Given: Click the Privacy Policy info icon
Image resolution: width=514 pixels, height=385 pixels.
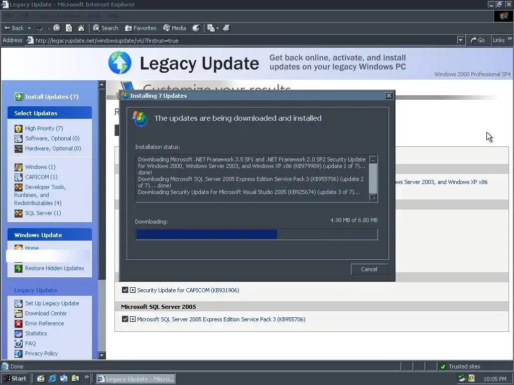Looking at the screenshot, I should tap(19, 353).
